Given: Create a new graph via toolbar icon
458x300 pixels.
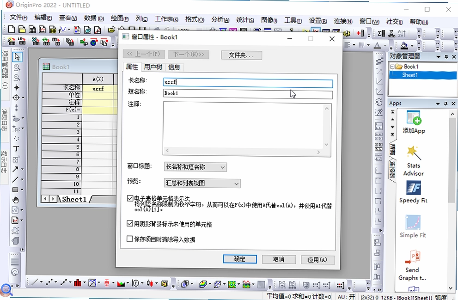Looking at the screenshot, I should pyautogui.click(x=43, y=29).
